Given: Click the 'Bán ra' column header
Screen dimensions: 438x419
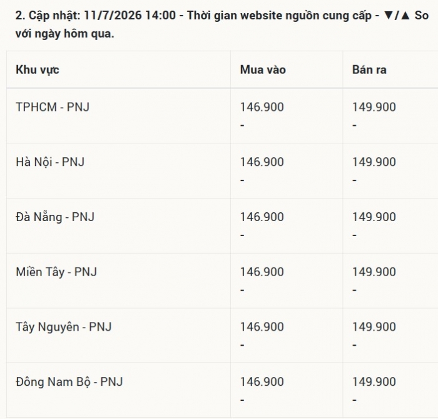Looking at the screenshot, I should pyautogui.click(x=369, y=70).
